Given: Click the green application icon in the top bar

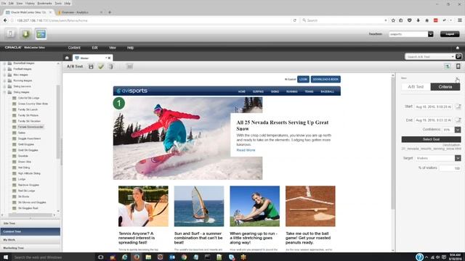Looking at the screenshot, I should click(25, 34).
